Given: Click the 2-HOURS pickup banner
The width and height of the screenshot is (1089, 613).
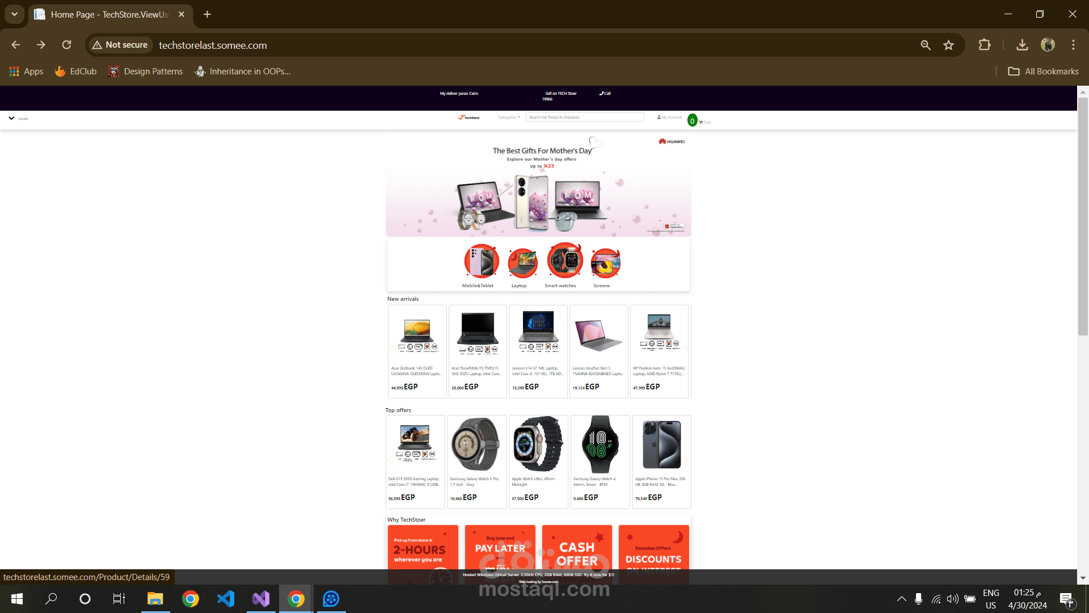Looking at the screenshot, I should [x=423, y=548].
